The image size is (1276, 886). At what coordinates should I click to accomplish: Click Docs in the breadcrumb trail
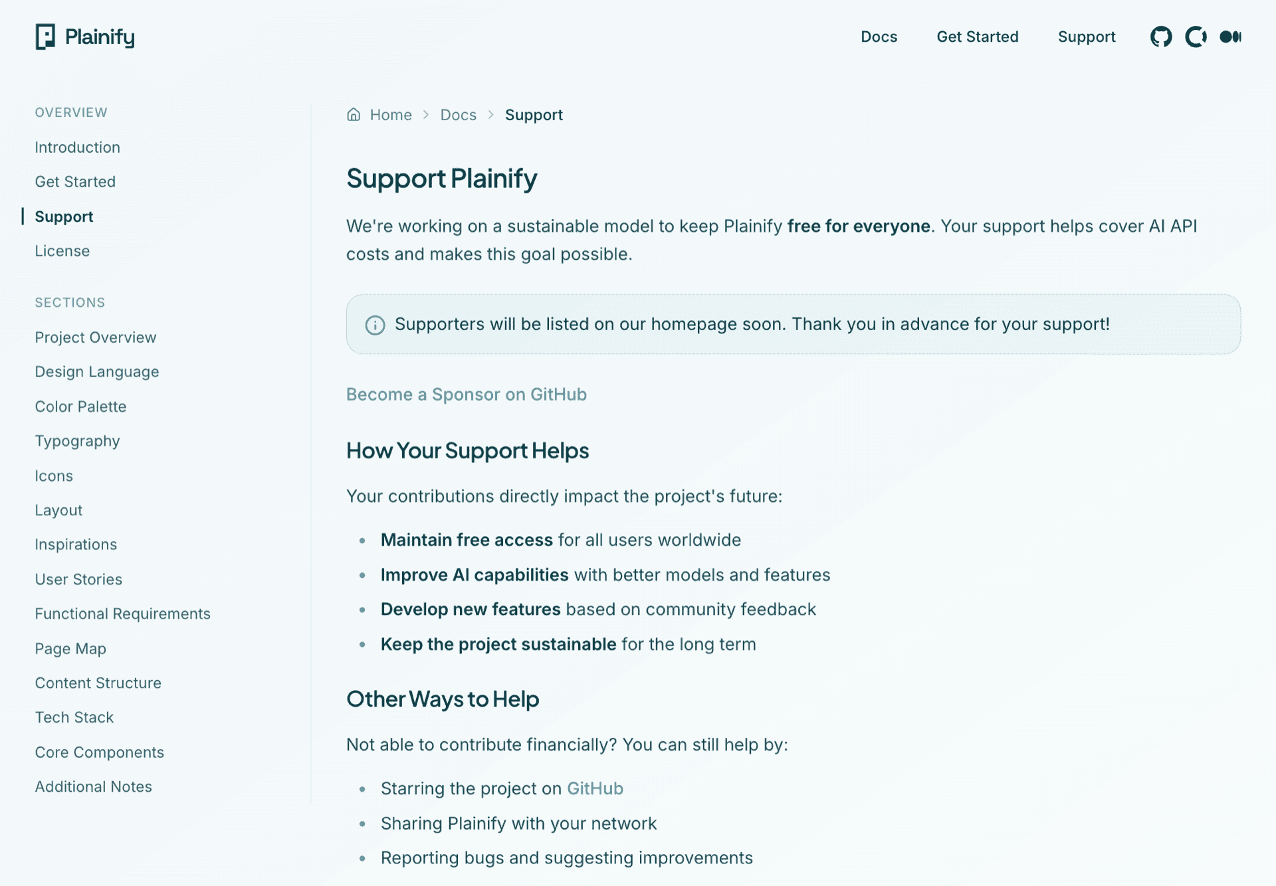tap(459, 114)
